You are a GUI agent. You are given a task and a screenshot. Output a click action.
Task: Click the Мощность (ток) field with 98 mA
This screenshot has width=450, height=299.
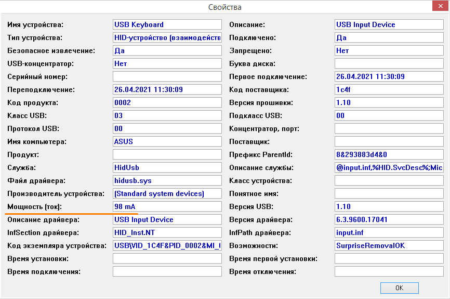(x=167, y=206)
